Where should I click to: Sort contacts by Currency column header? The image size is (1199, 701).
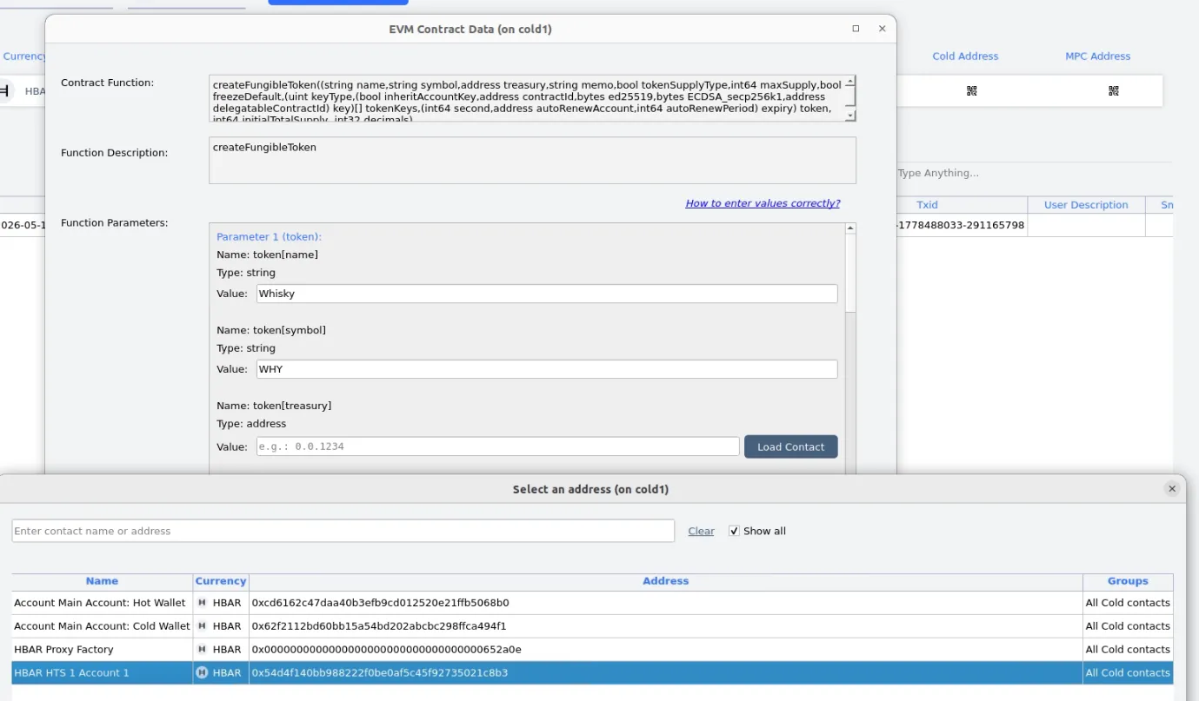click(x=221, y=581)
